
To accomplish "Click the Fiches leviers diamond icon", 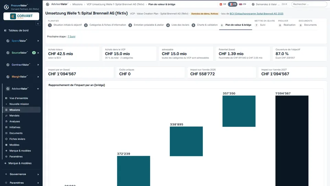I will [x=6, y=139].
